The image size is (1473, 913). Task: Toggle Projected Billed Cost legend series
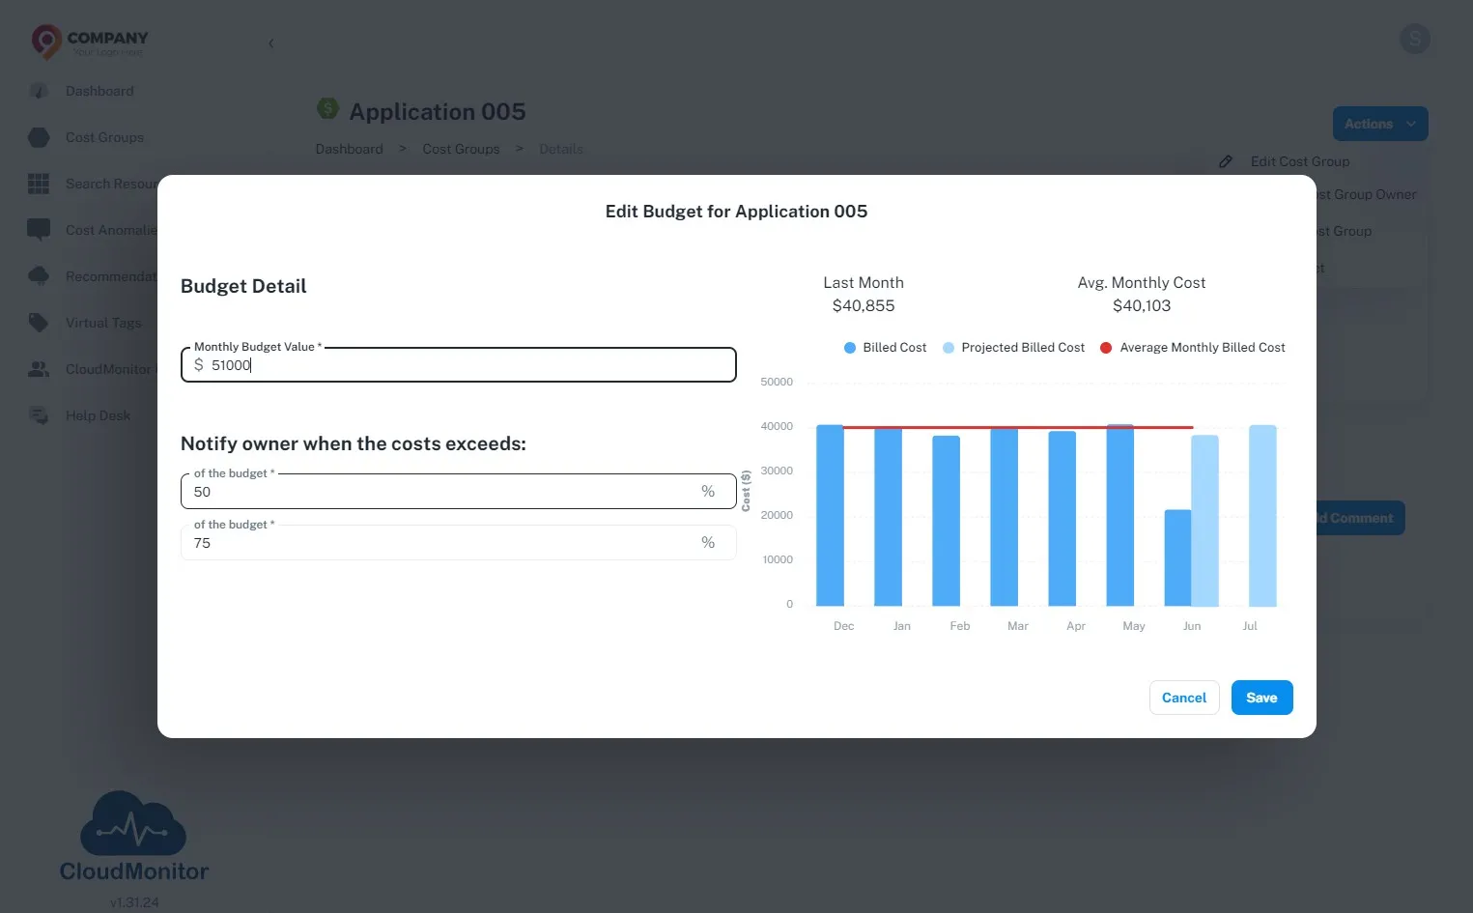[x=1013, y=348]
